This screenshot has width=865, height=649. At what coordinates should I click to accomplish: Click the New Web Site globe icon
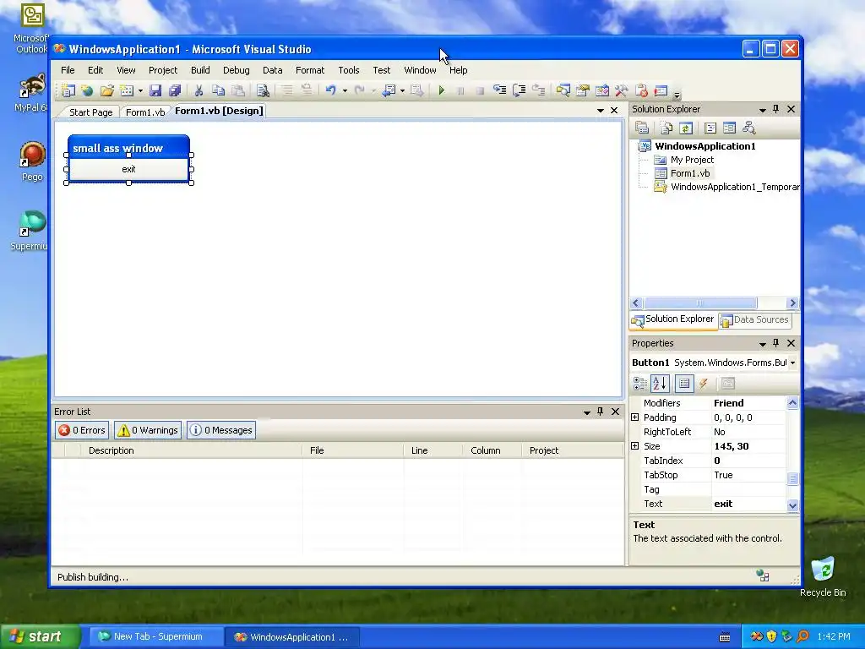coord(87,90)
